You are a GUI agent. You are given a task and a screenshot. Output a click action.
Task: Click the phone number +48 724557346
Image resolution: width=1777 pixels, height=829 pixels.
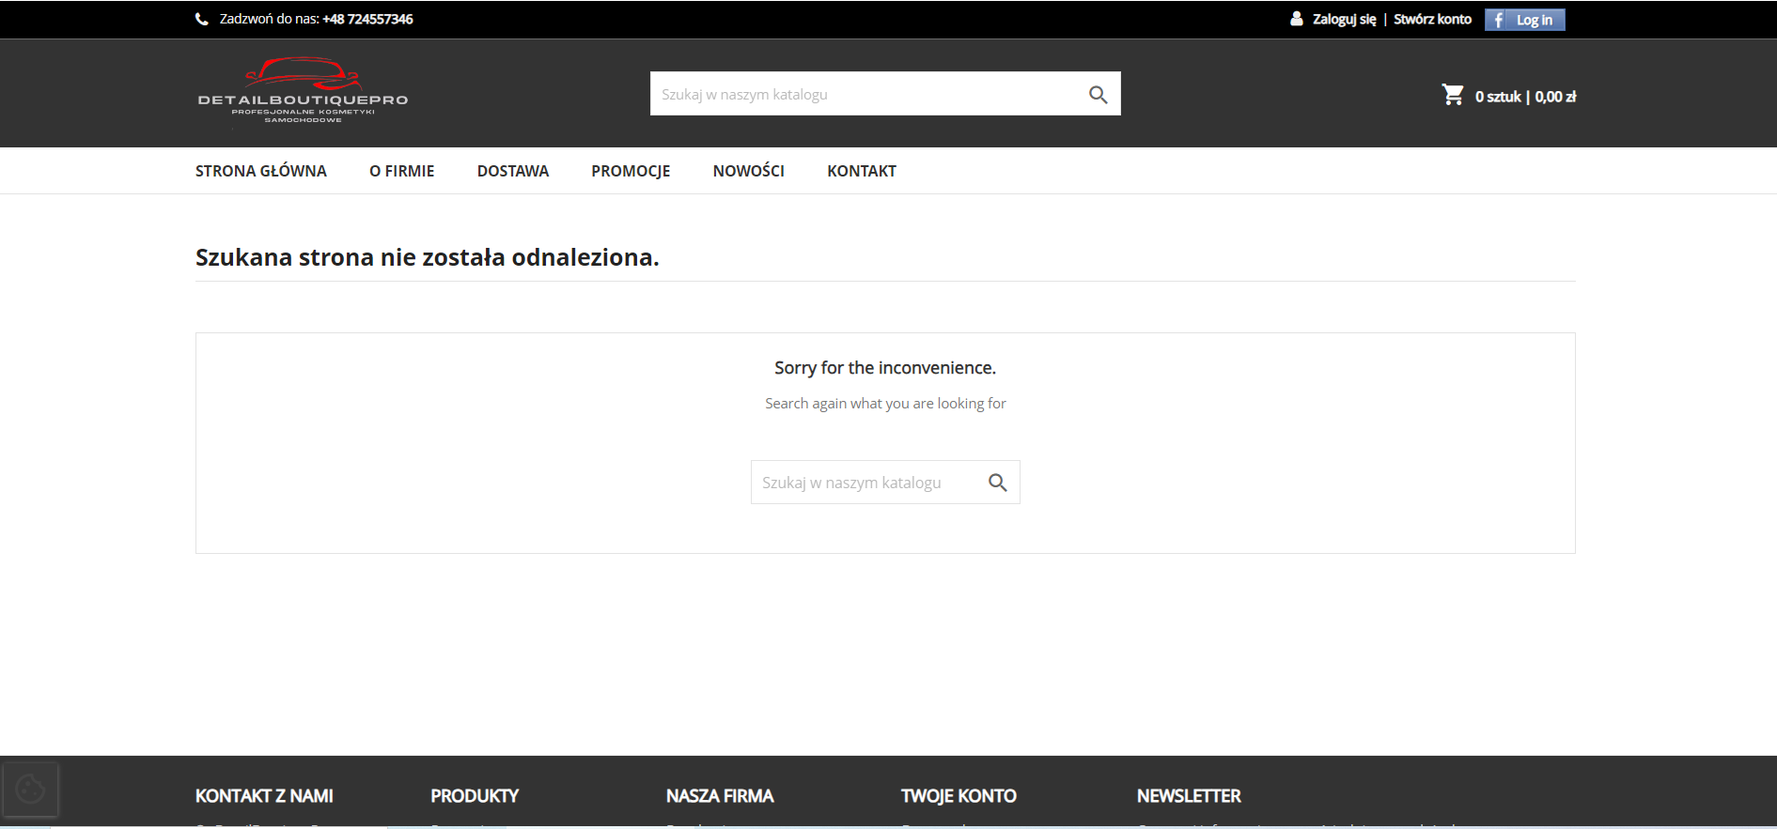click(x=367, y=19)
